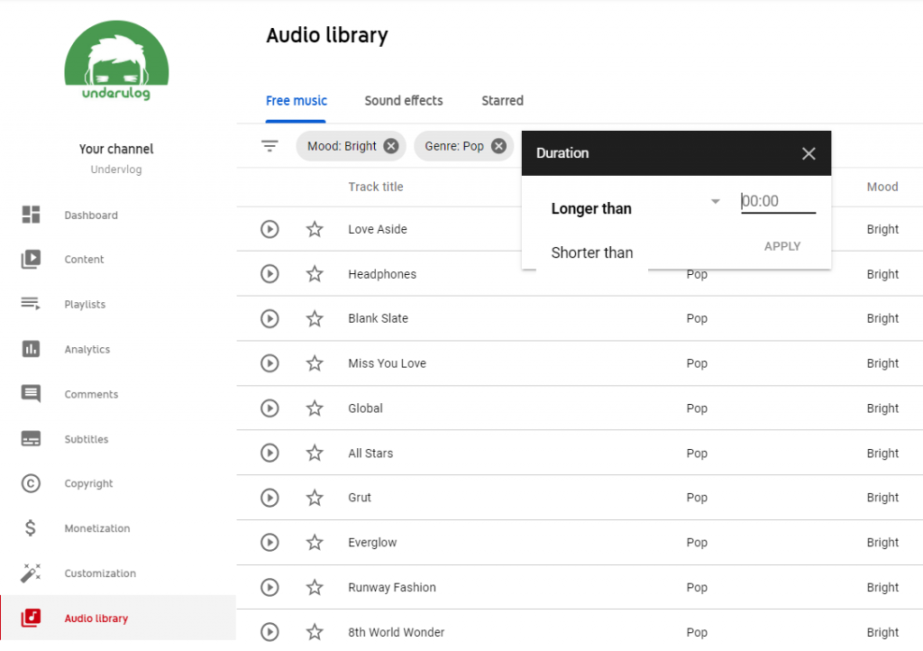The width and height of the screenshot is (923, 651).
Task: Expand the Longer than duration dropdown
Action: [x=715, y=201]
